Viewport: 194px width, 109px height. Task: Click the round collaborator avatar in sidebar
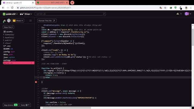[x=9, y=21]
